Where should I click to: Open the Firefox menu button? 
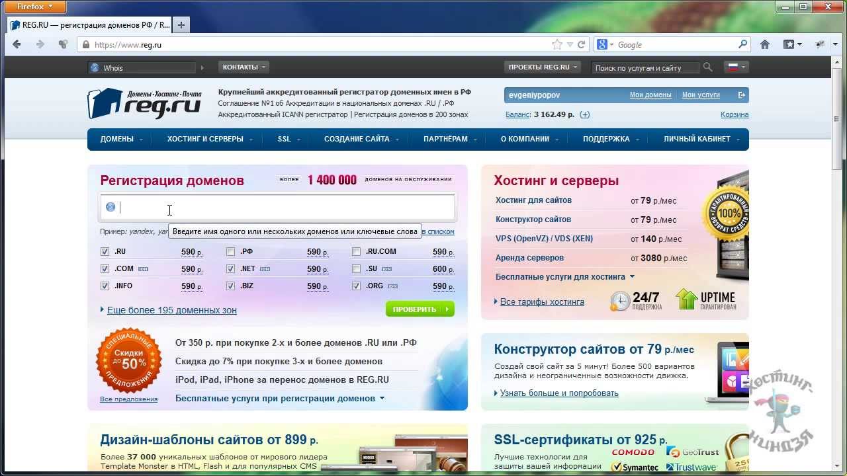(x=34, y=7)
